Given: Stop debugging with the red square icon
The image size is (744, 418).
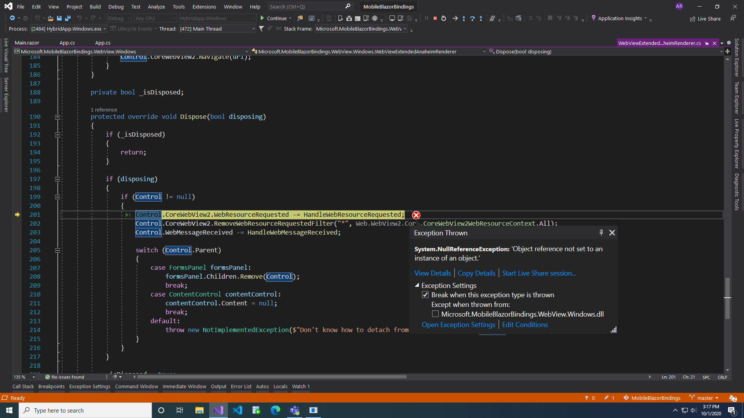Looking at the screenshot, I should [x=435, y=18].
